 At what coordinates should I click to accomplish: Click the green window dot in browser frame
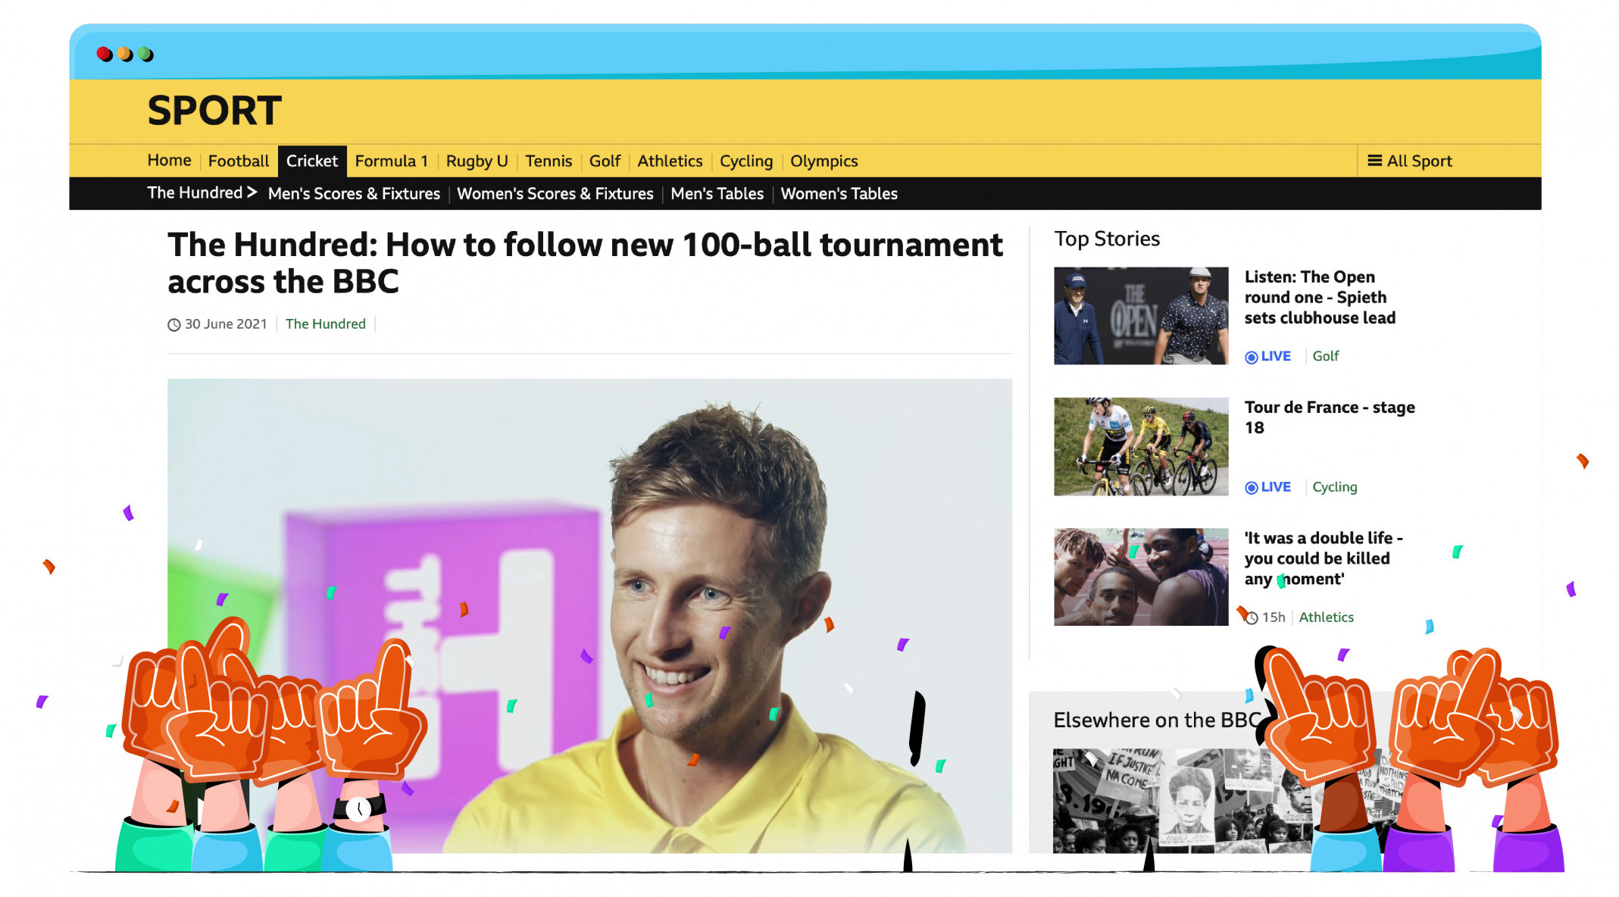(x=145, y=54)
